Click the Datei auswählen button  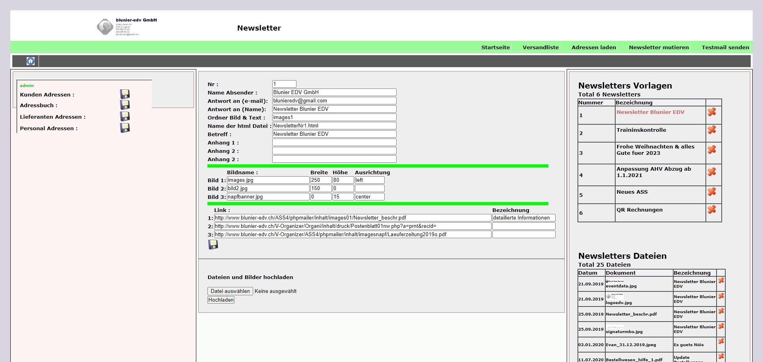coord(230,291)
